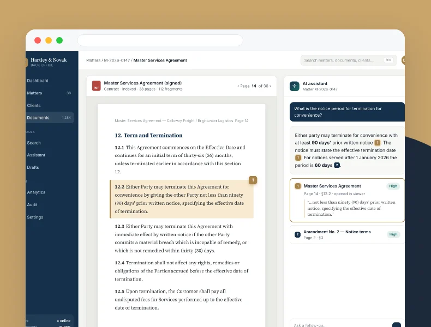Click citation marker 1 beside clause 12.2

click(253, 180)
